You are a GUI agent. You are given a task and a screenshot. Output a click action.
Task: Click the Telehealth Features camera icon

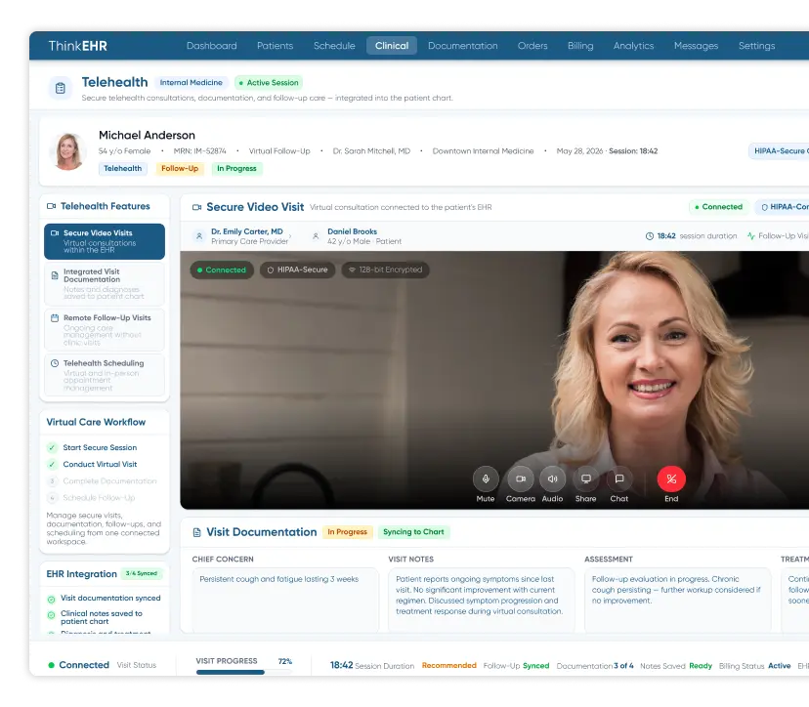click(51, 206)
